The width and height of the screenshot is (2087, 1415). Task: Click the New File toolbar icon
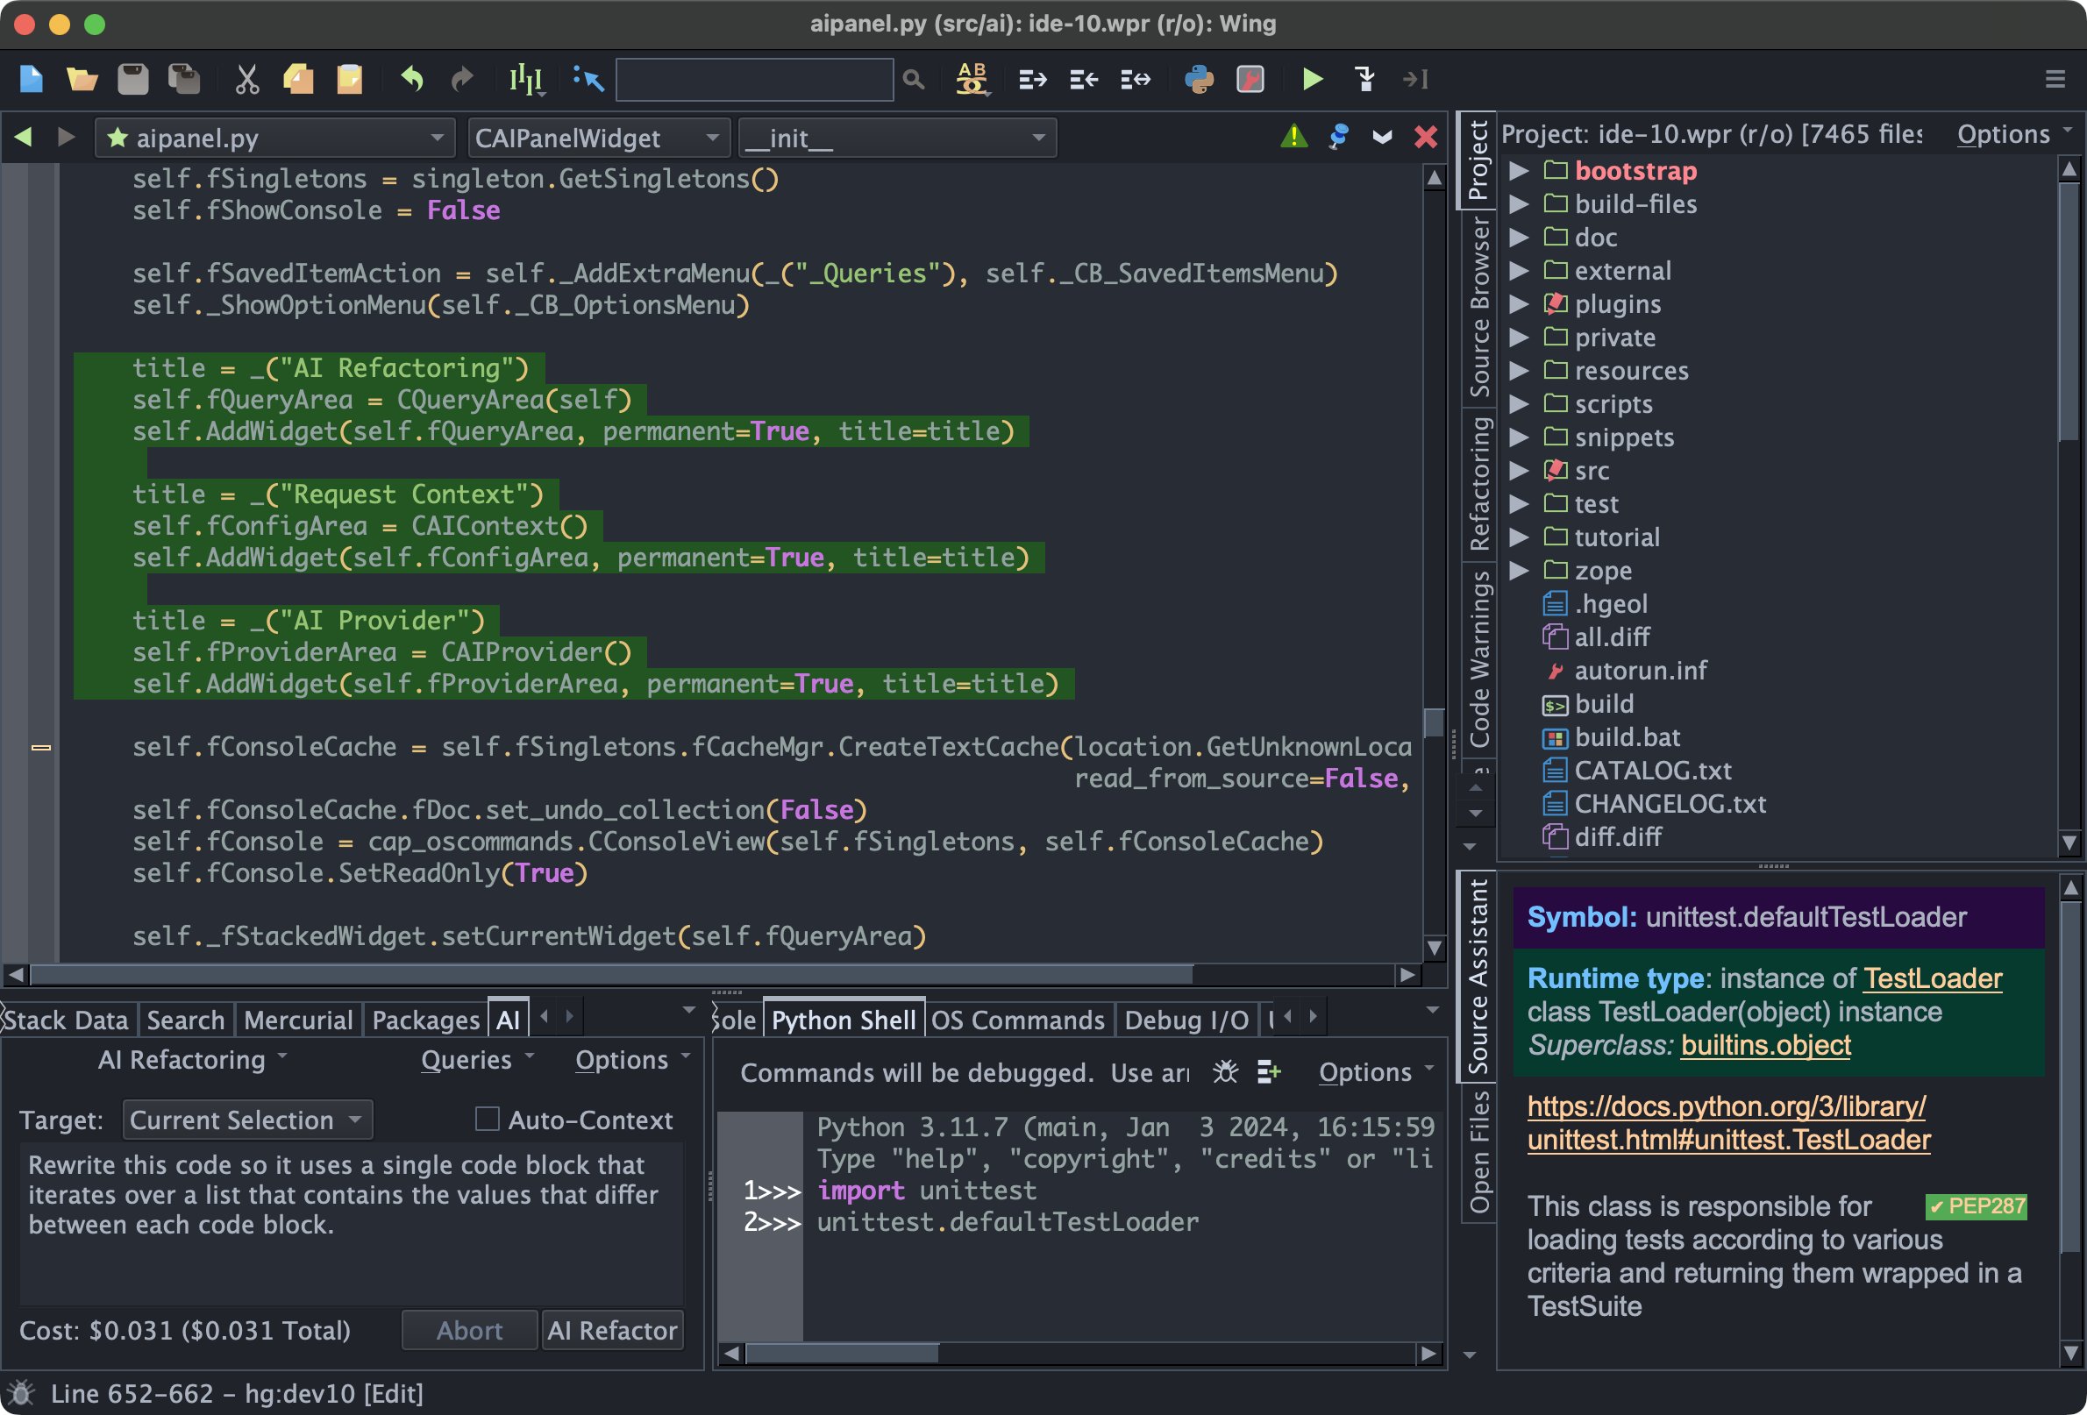point(32,80)
